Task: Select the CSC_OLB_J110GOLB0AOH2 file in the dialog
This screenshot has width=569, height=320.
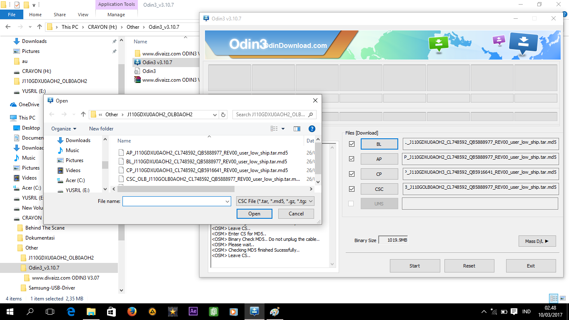Action: click(210, 179)
